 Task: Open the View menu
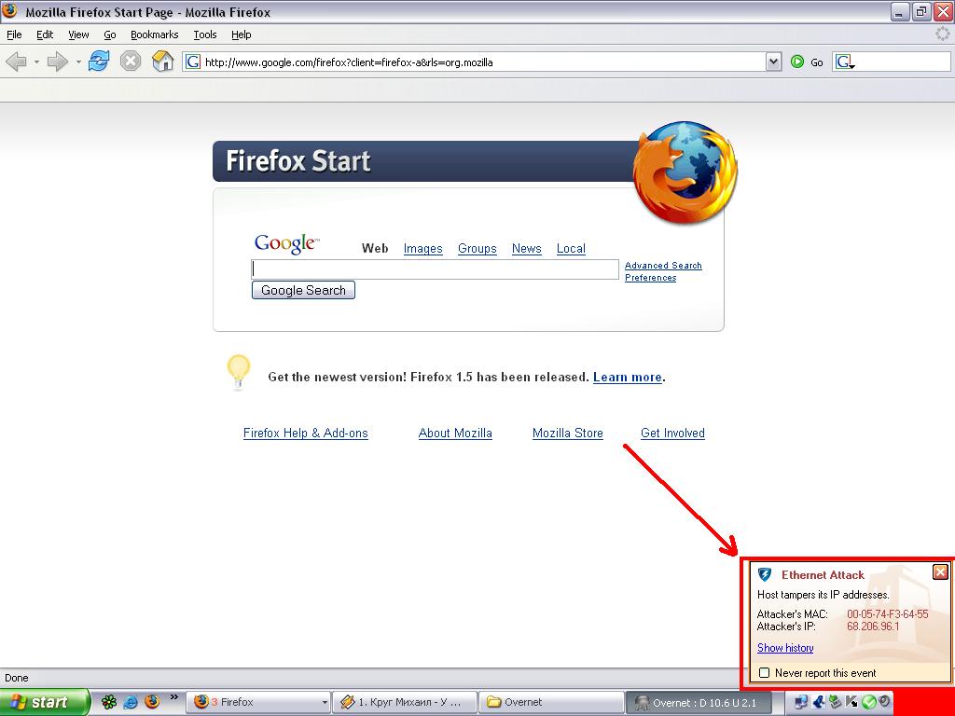click(x=78, y=34)
